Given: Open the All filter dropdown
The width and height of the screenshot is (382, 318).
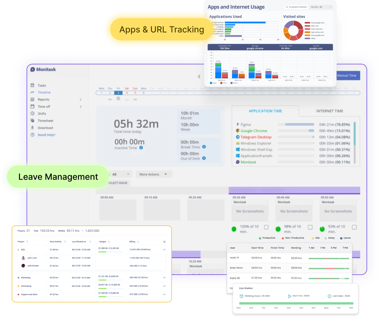Looking at the screenshot, I should tap(121, 174).
